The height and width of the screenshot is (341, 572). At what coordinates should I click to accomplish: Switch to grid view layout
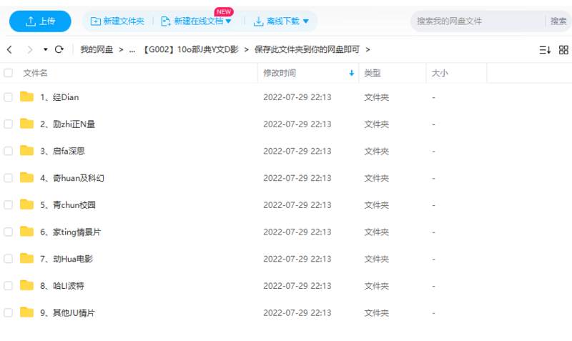(x=563, y=50)
